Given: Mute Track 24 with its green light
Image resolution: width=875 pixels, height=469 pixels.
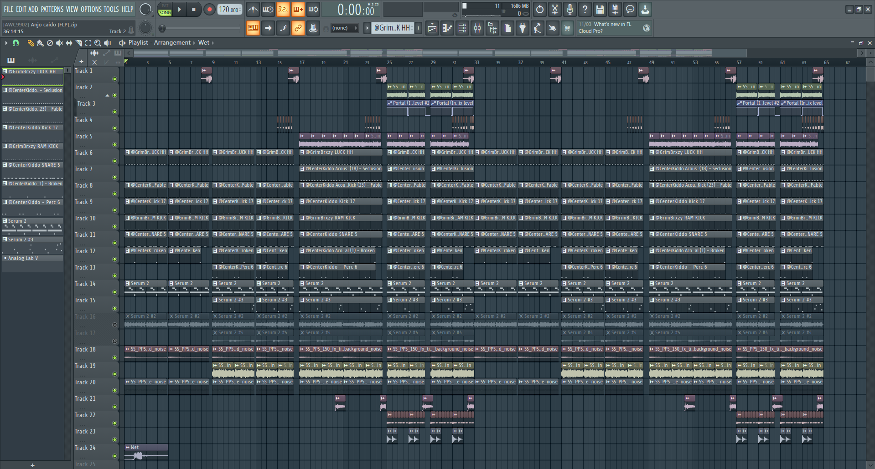Looking at the screenshot, I should point(114,456).
